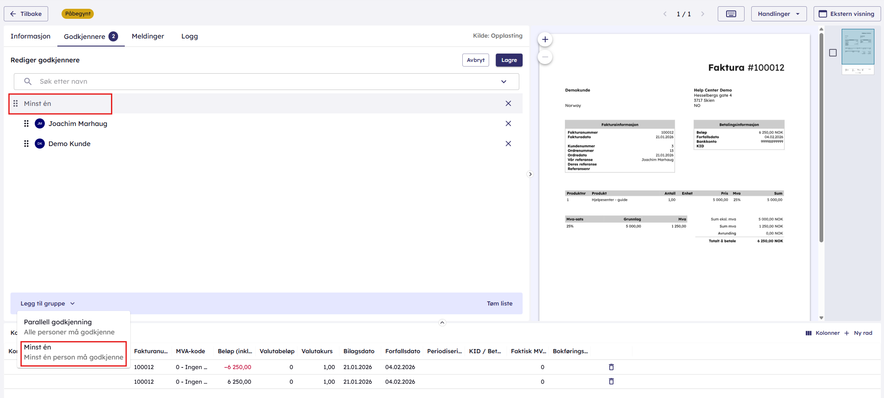This screenshot has height=398, width=884.
Task: Delete the Minst én approver group
Action: point(508,103)
